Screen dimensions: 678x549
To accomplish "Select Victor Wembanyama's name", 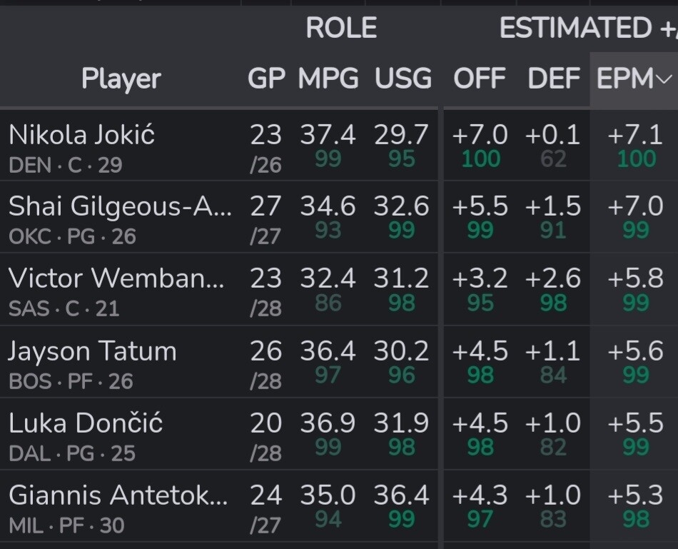I will [x=116, y=278].
